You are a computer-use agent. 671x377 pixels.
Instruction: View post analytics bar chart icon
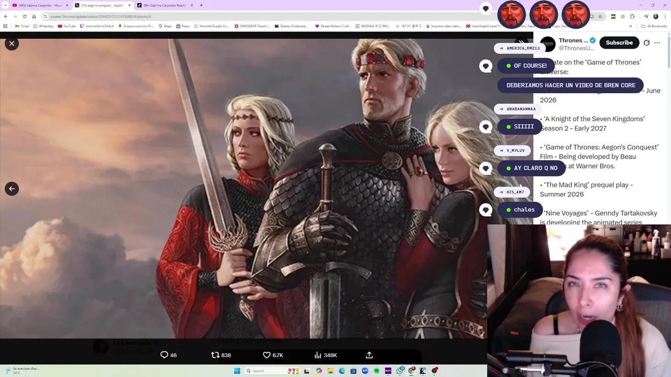[x=318, y=355]
